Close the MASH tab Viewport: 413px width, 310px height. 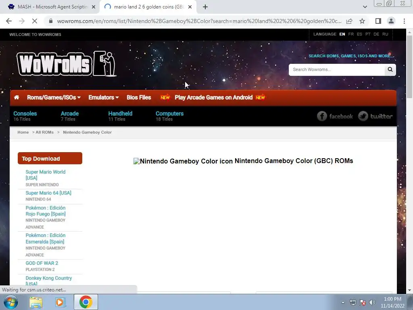(x=94, y=7)
